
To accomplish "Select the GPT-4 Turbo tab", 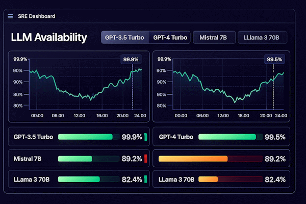I will pyautogui.click(x=171, y=37).
